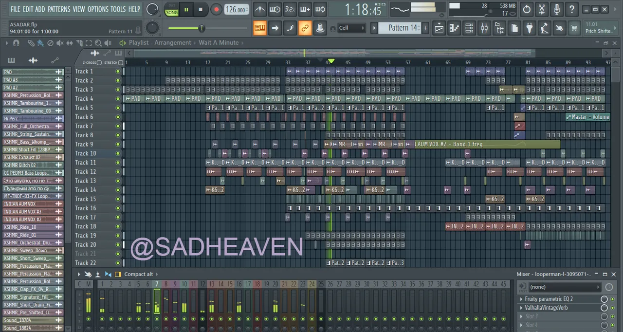Mute Track 5 using its LED
This screenshot has height=332, width=623.
pos(118,108)
